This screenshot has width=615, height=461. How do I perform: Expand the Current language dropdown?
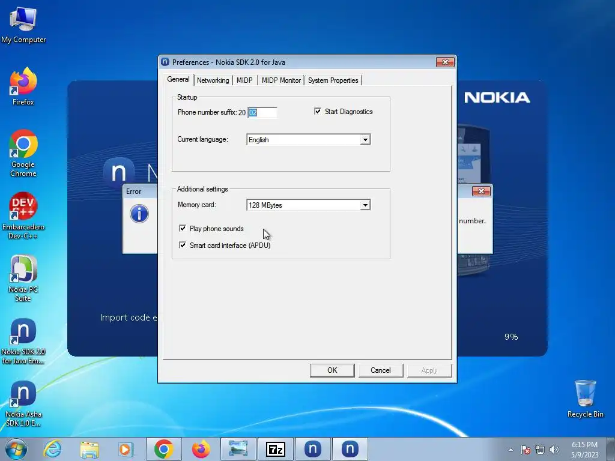pyautogui.click(x=365, y=139)
